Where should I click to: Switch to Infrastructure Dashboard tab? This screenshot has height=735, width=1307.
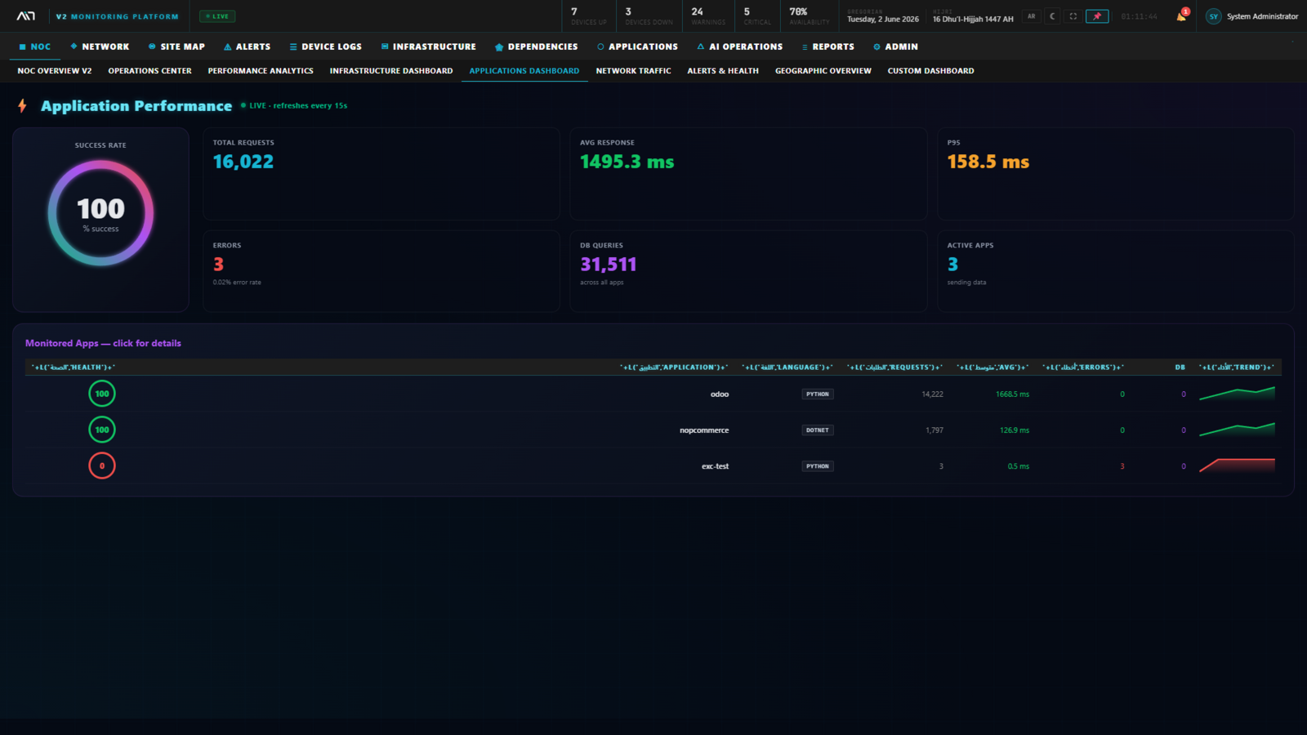pos(391,71)
